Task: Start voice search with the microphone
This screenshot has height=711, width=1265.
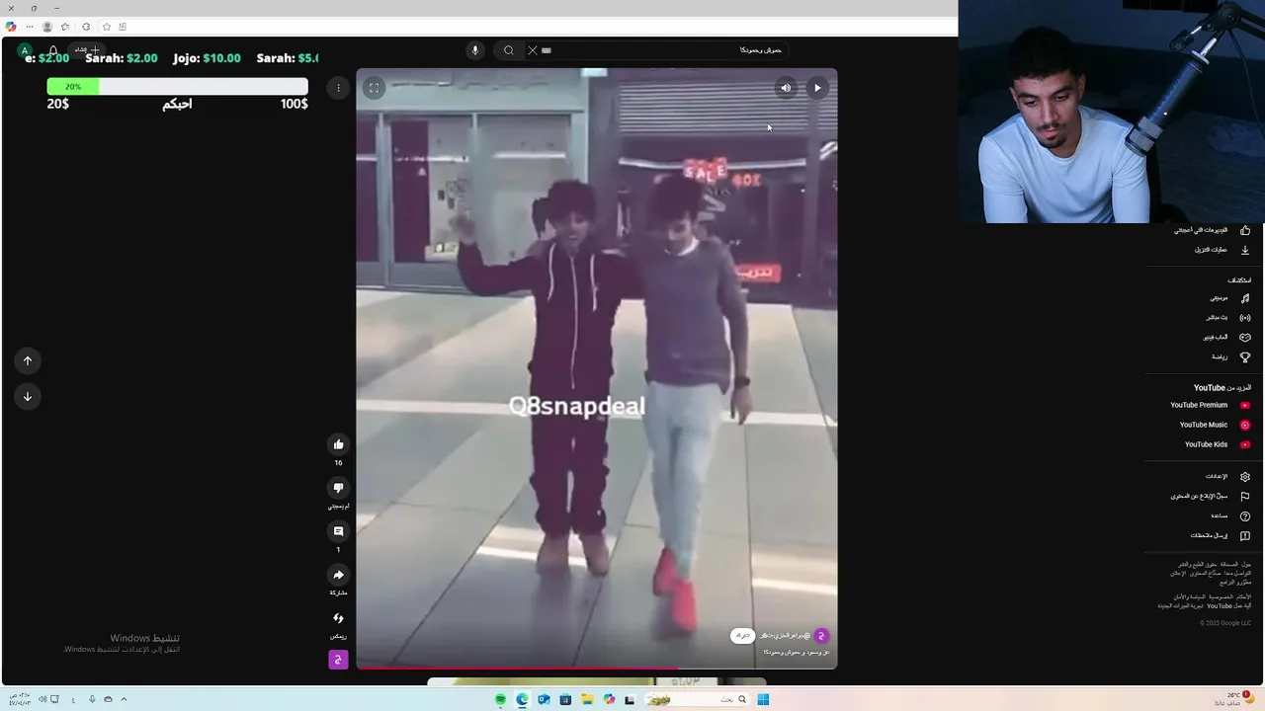Action: click(474, 50)
